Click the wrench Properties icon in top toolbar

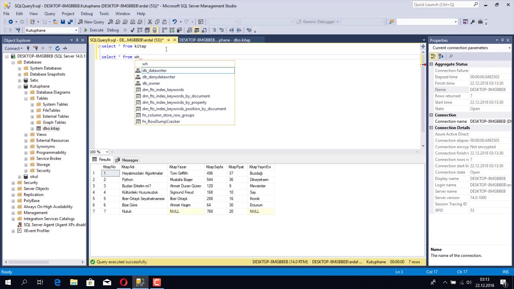(x=473, y=22)
